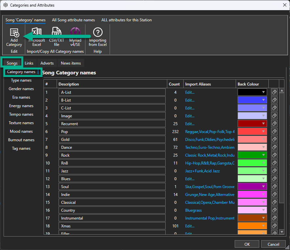Open back colour dropdown for Instrumental
This screenshot has height=250, width=290.
tap(263, 218)
